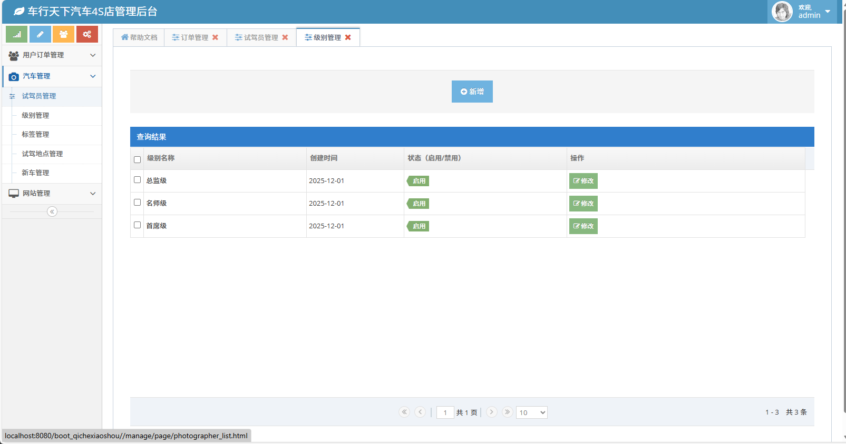Viewport: 846px width, 444px height.
Task: Switch to the 帮助文档 tab
Action: [139, 37]
